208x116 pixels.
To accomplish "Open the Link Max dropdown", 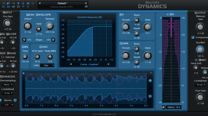I will tap(47, 65).
